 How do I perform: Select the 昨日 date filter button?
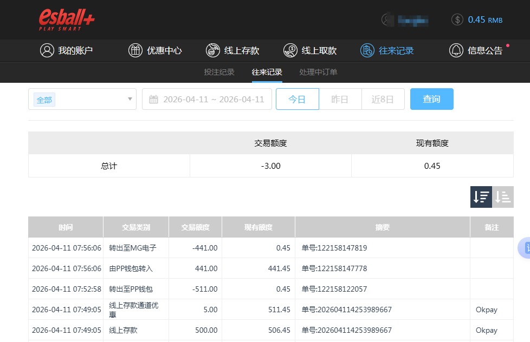(x=340, y=98)
